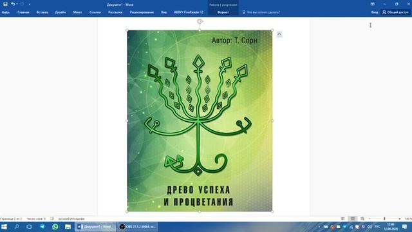Switch to the OBS taskbar button
Screen dimensions: 412x232
click(137, 227)
